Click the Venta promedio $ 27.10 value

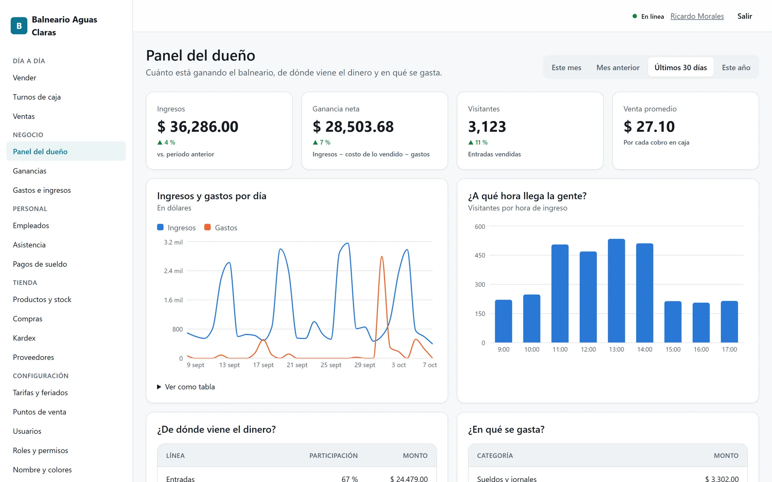(x=649, y=127)
